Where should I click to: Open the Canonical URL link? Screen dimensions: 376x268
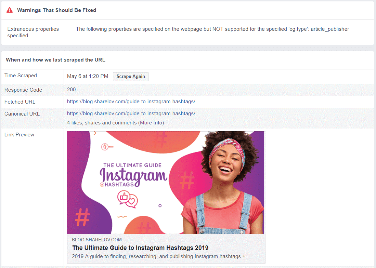(x=131, y=113)
